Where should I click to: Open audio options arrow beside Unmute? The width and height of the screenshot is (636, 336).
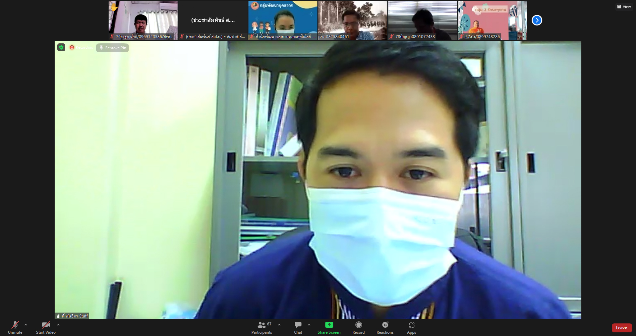pyautogui.click(x=26, y=325)
